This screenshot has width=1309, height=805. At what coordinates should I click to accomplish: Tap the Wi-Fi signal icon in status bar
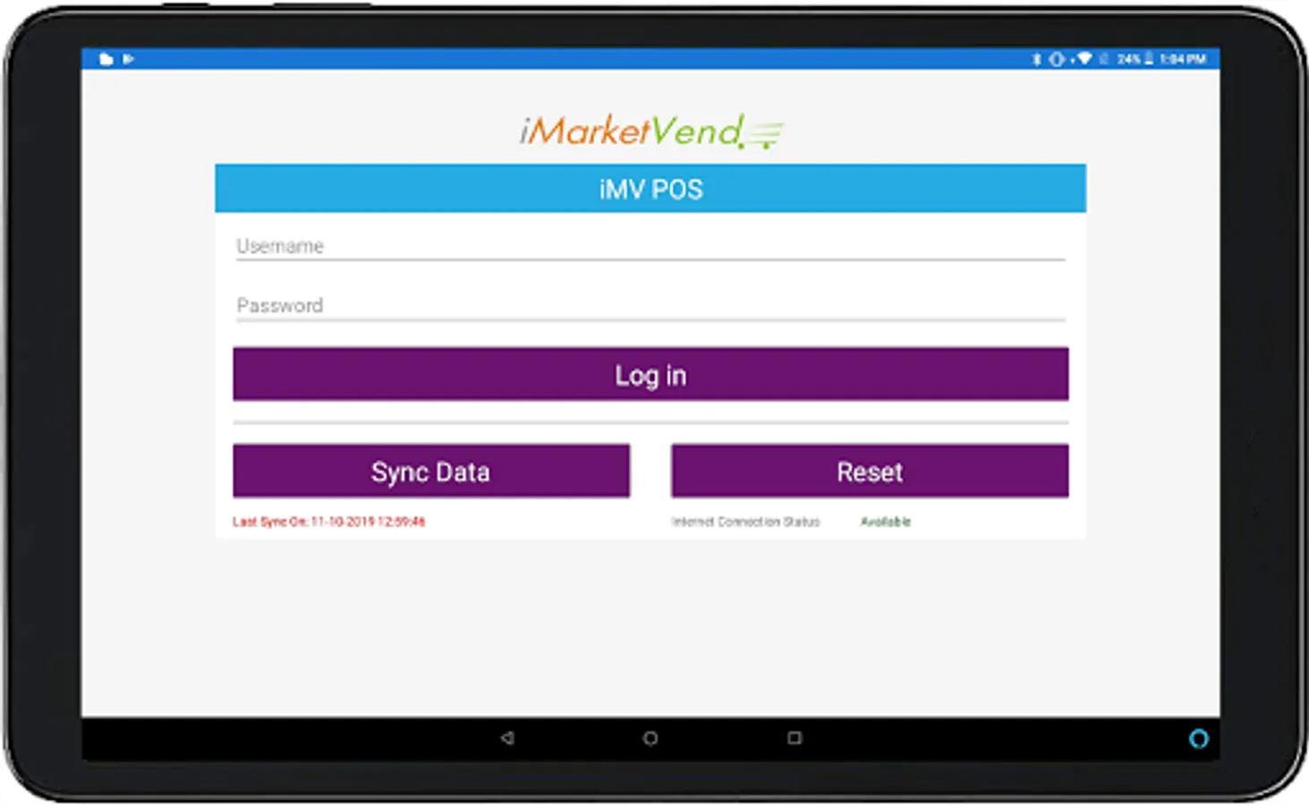pos(1084,59)
